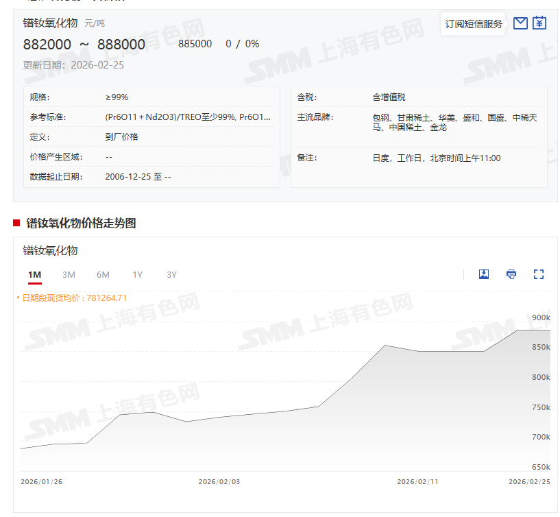Click the 2026/02/11 date on the axis
The image size is (560, 517).
tap(417, 481)
